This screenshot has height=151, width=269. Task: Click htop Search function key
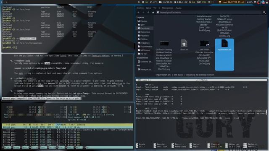click(25, 147)
